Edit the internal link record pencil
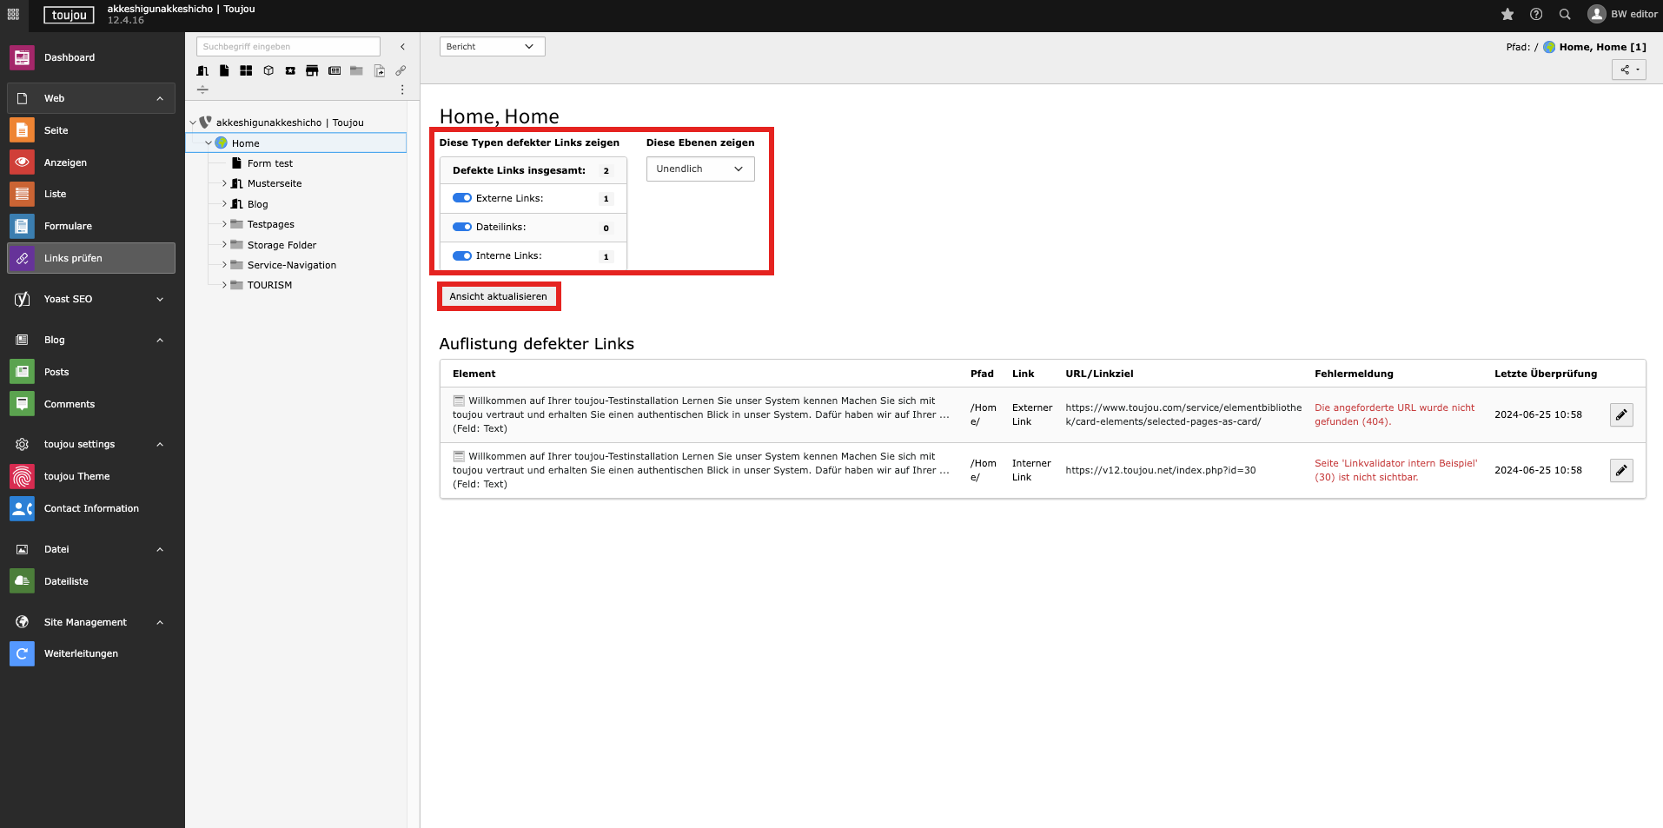 coord(1621,471)
